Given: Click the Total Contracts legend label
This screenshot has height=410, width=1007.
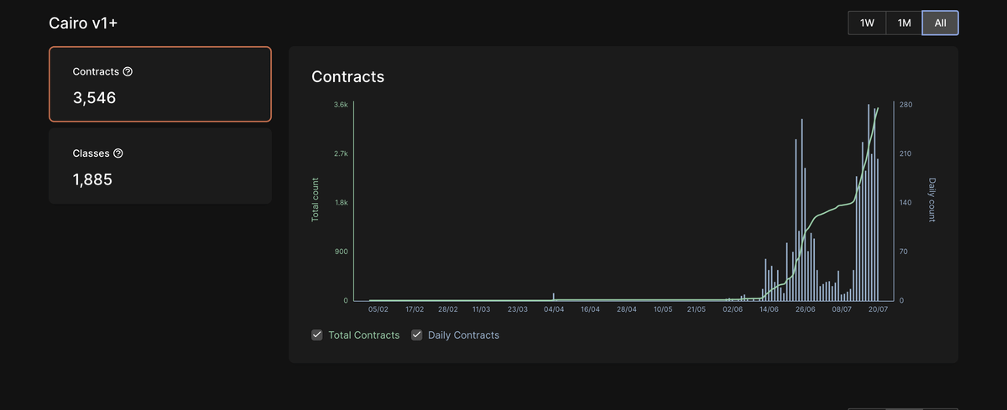Looking at the screenshot, I should [x=364, y=335].
